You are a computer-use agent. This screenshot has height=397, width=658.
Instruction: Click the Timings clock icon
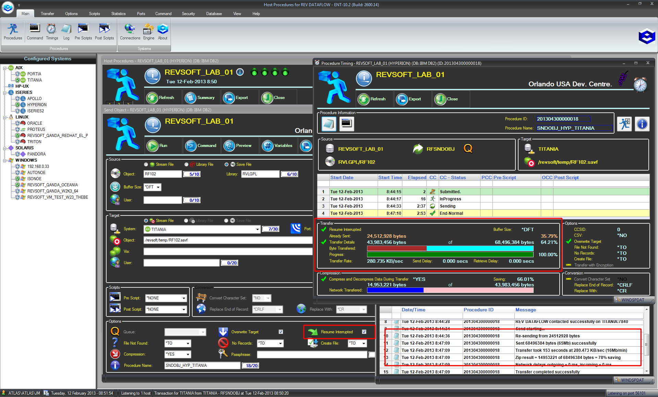point(52,29)
